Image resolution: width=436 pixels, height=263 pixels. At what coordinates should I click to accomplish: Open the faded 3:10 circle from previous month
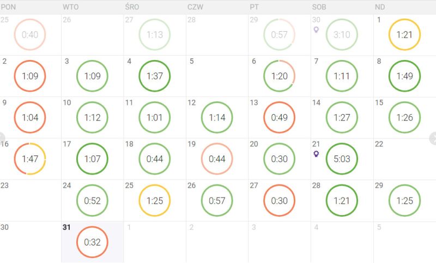[342, 34]
